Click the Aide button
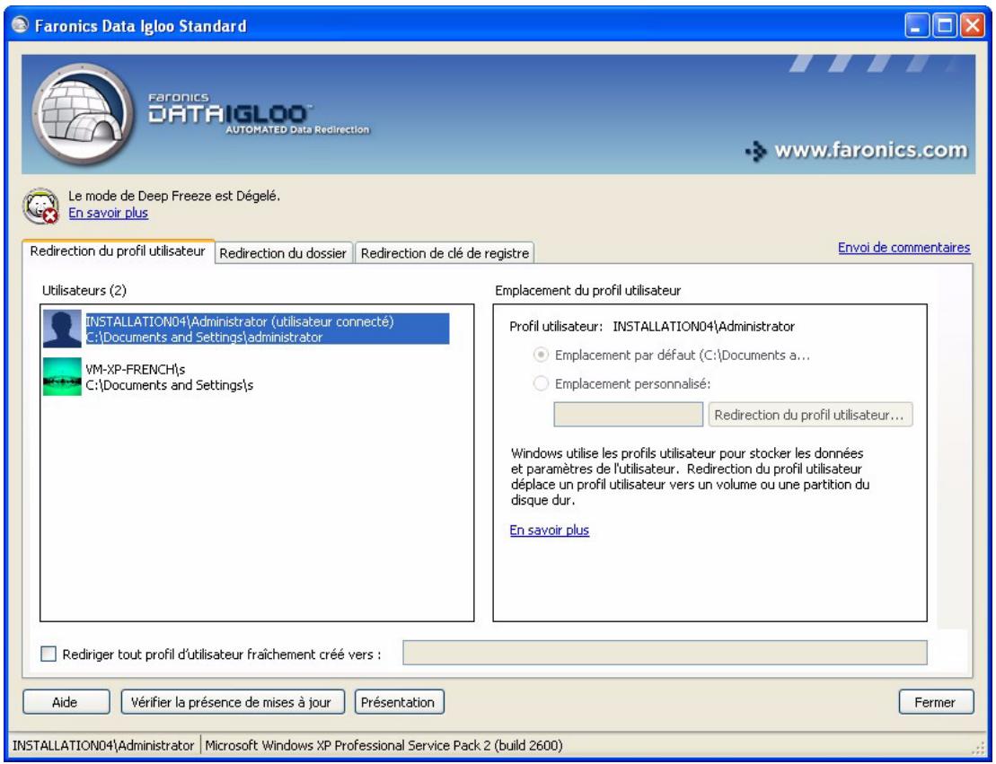The height and width of the screenshot is (764, 996). pyautogui.click(x=66, y=702)
